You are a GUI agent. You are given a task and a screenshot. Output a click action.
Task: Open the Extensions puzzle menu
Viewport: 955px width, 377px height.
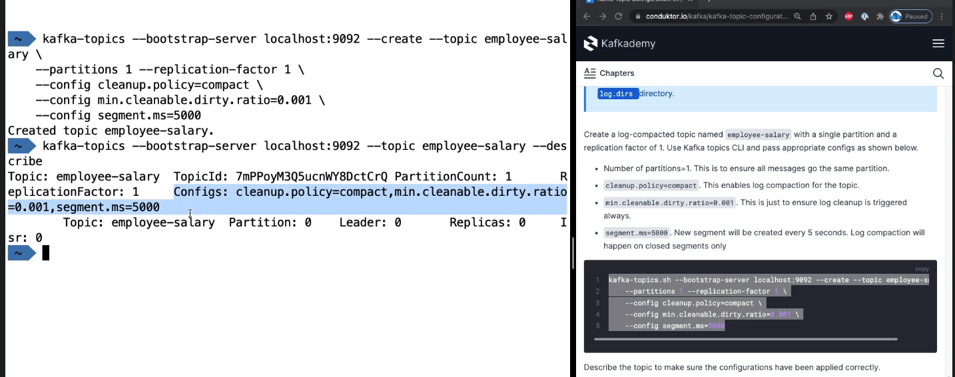880,17
